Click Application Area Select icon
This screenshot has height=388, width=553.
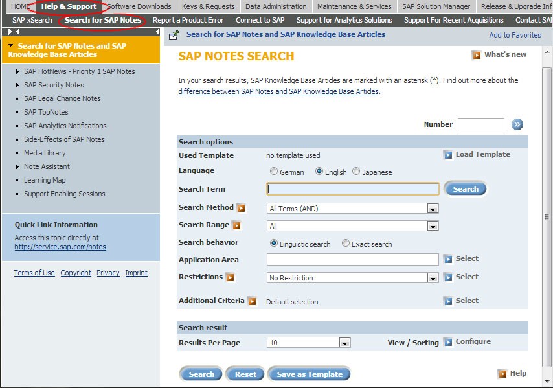(448, 259)
